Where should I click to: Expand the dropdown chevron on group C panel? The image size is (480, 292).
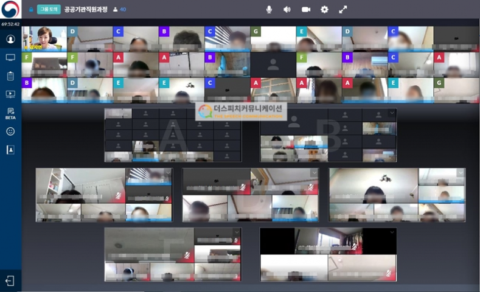169,173
